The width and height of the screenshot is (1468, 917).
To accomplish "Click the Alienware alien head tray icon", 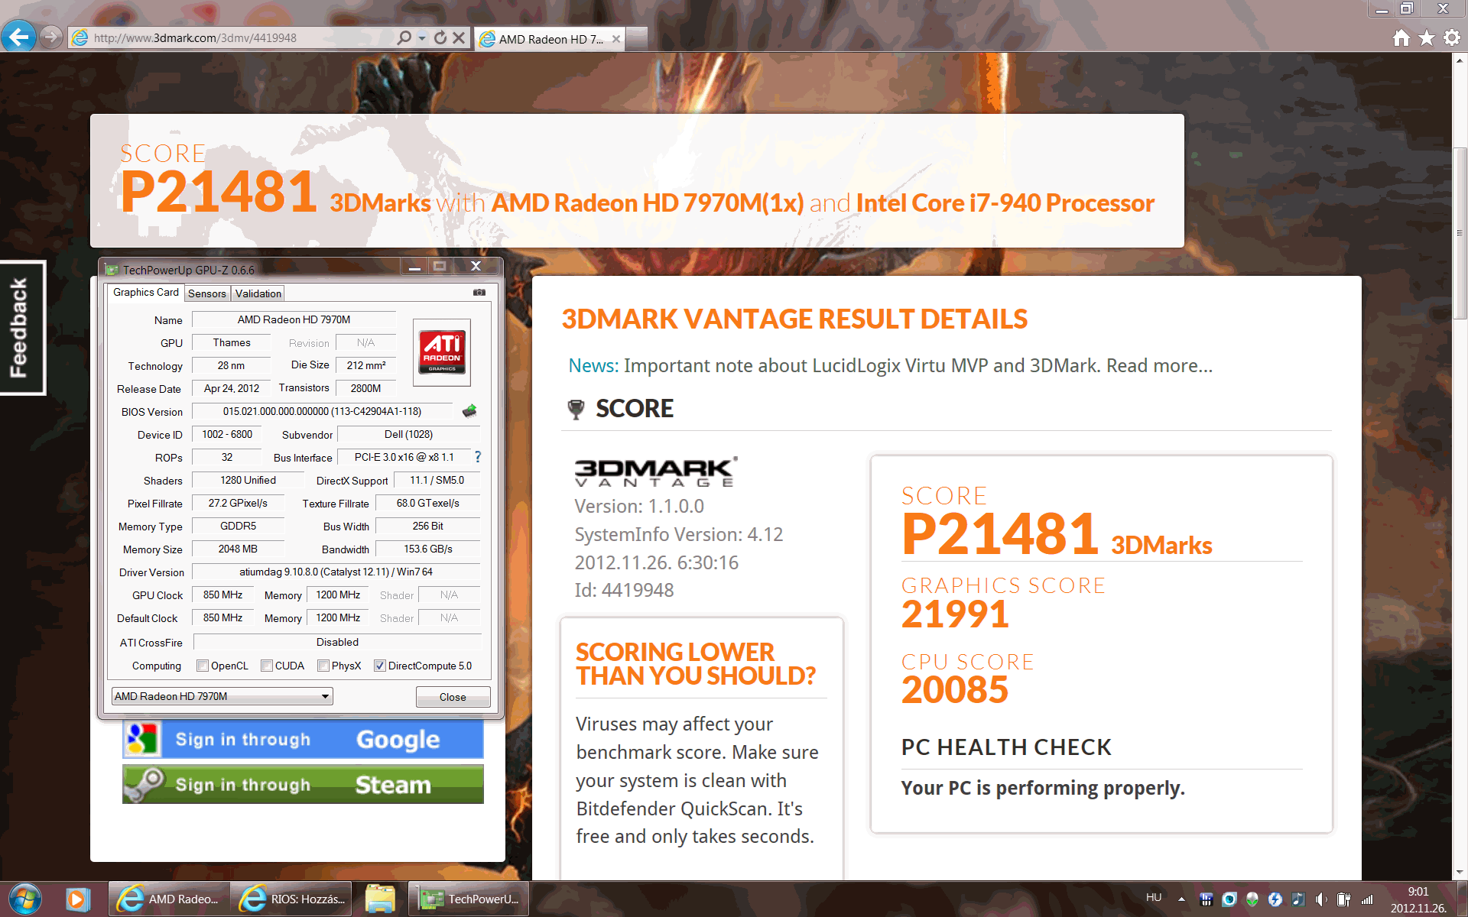I will pos(1252,899).
